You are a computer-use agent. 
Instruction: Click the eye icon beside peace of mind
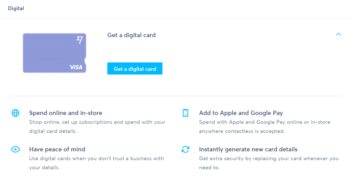[x=15, y=149]
